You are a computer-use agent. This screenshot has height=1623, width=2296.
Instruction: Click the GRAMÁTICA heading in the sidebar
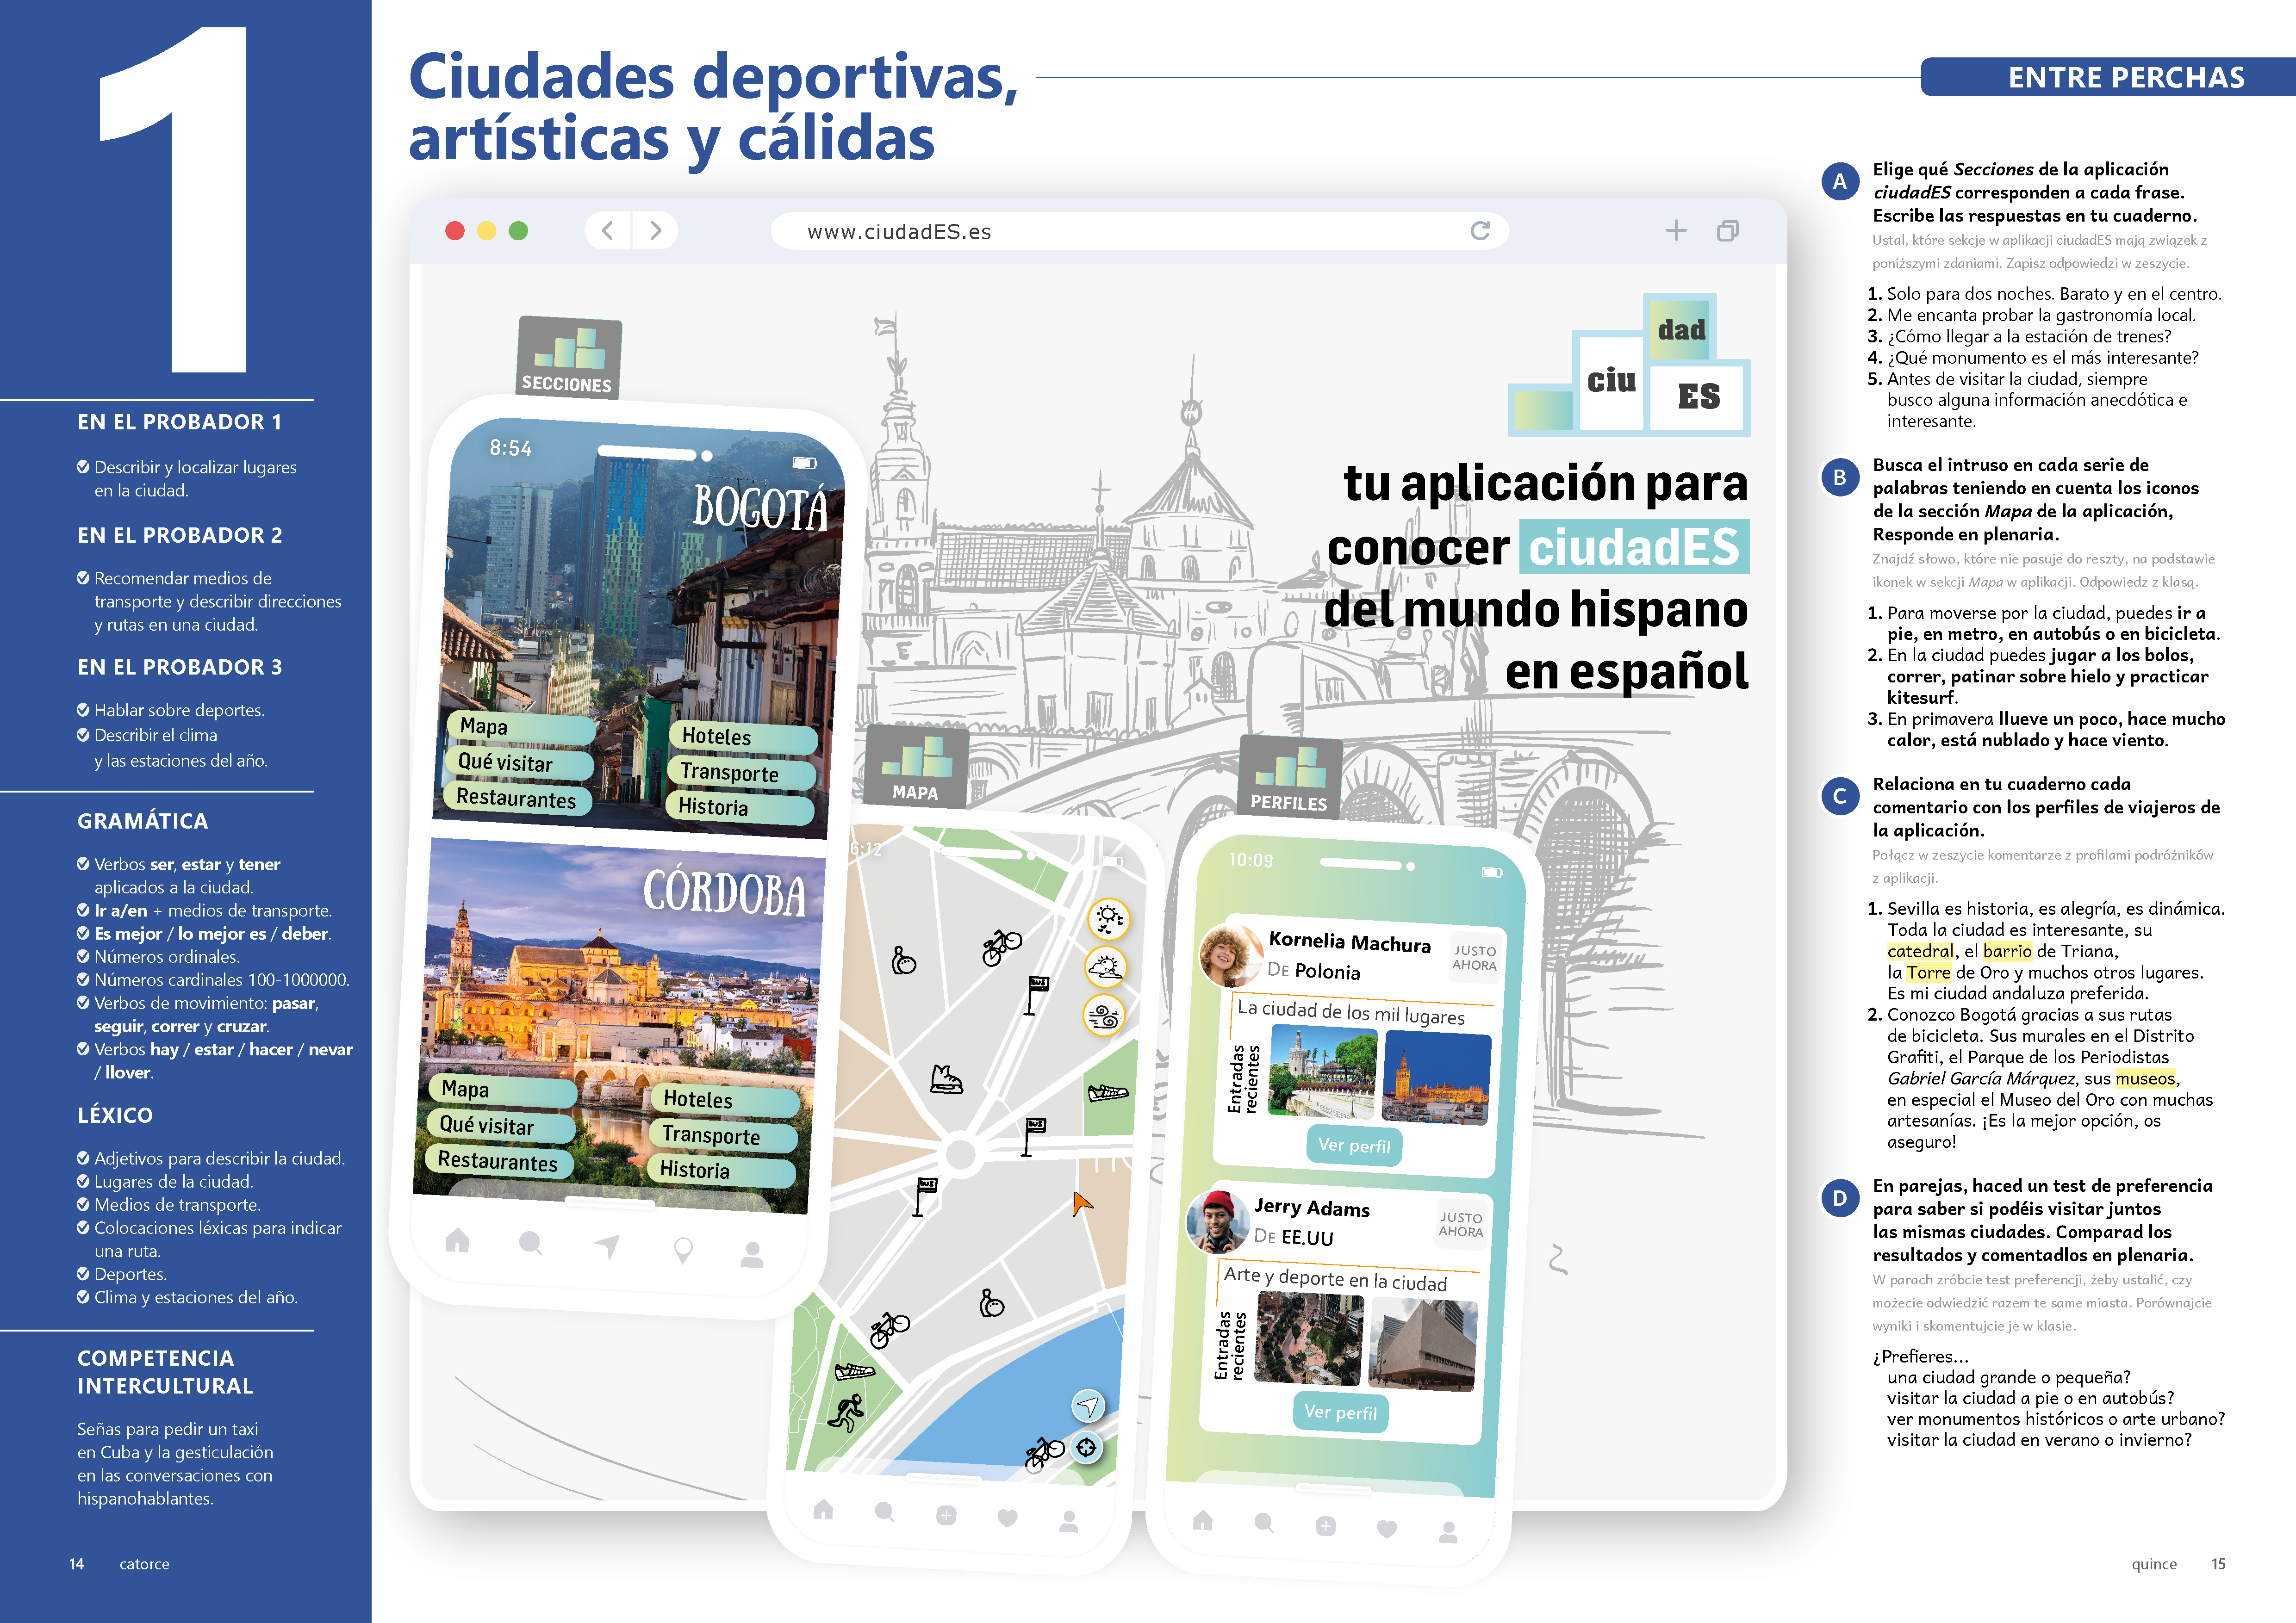click(x=143, y=822)
